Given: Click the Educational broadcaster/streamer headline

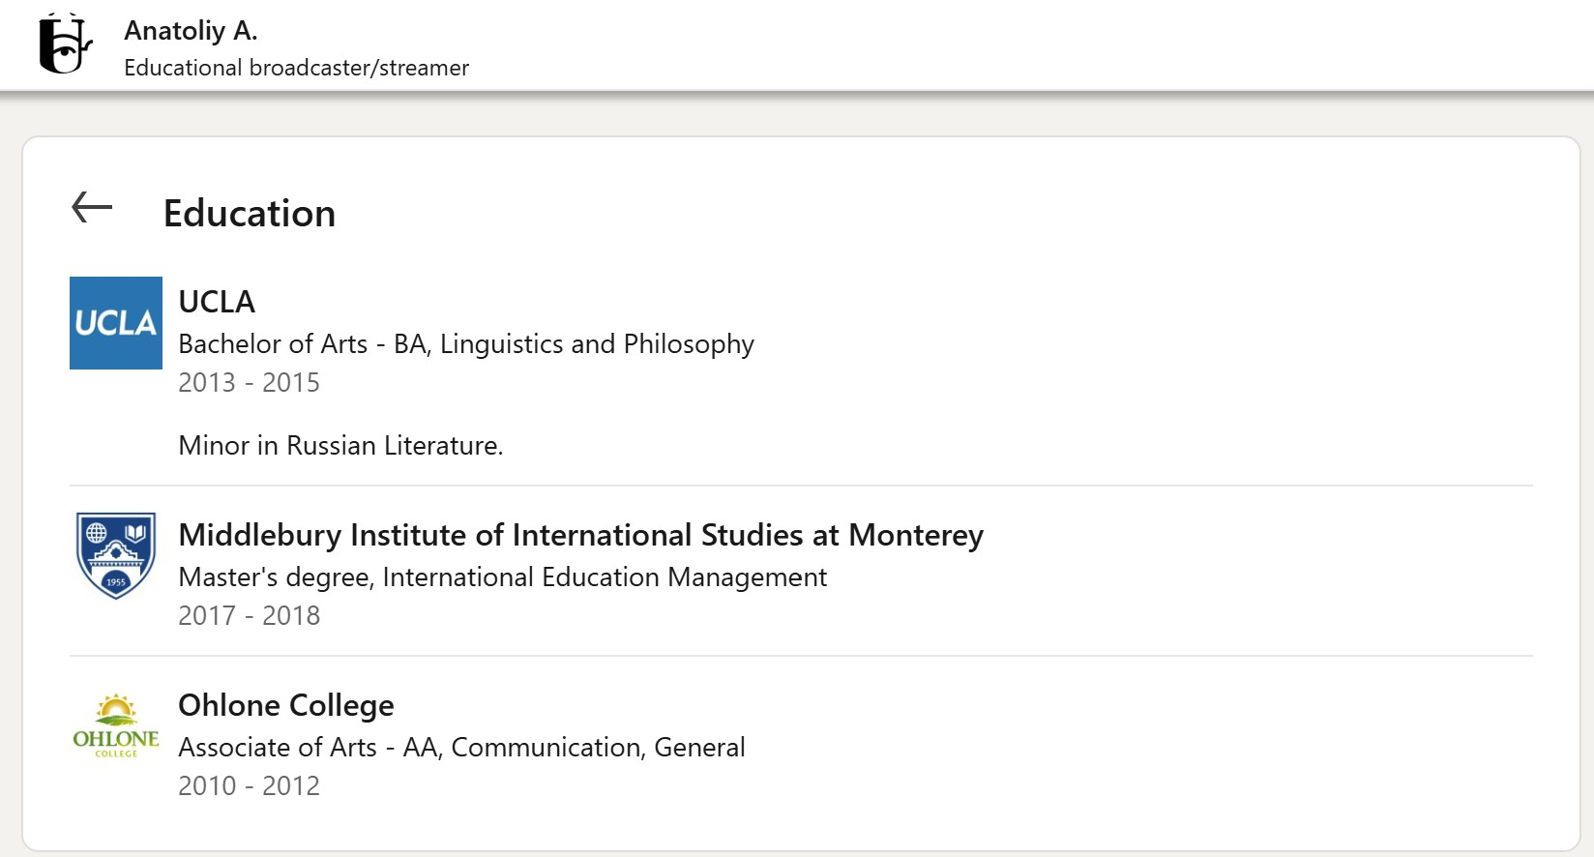Looking at the screenshot, I should [x=296, y=68].
